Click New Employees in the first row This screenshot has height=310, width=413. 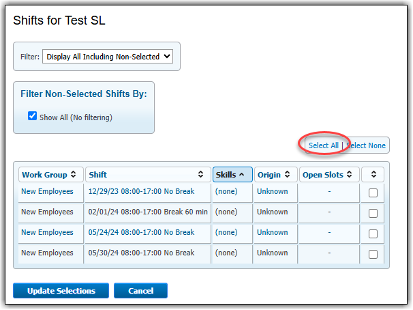pos(47,192)
